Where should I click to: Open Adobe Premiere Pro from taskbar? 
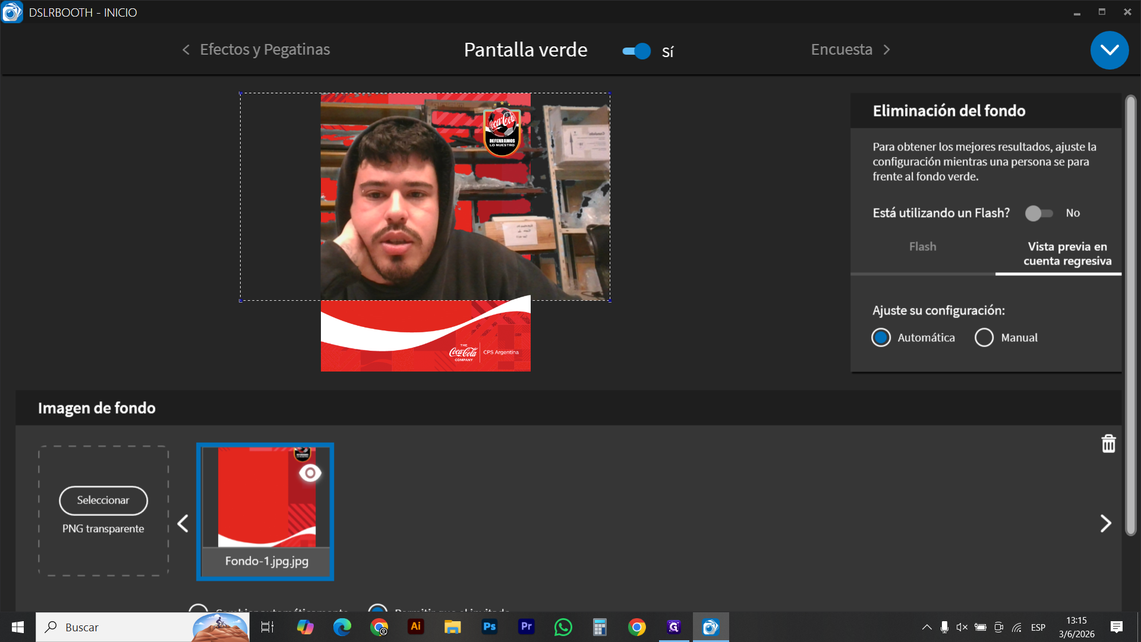pos(527,627)
